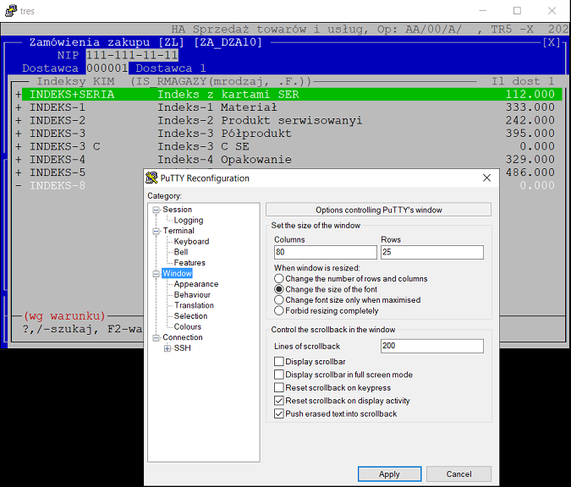Collapse the Connection tree node
571x487 pixels.
click(x=156, y=337)
